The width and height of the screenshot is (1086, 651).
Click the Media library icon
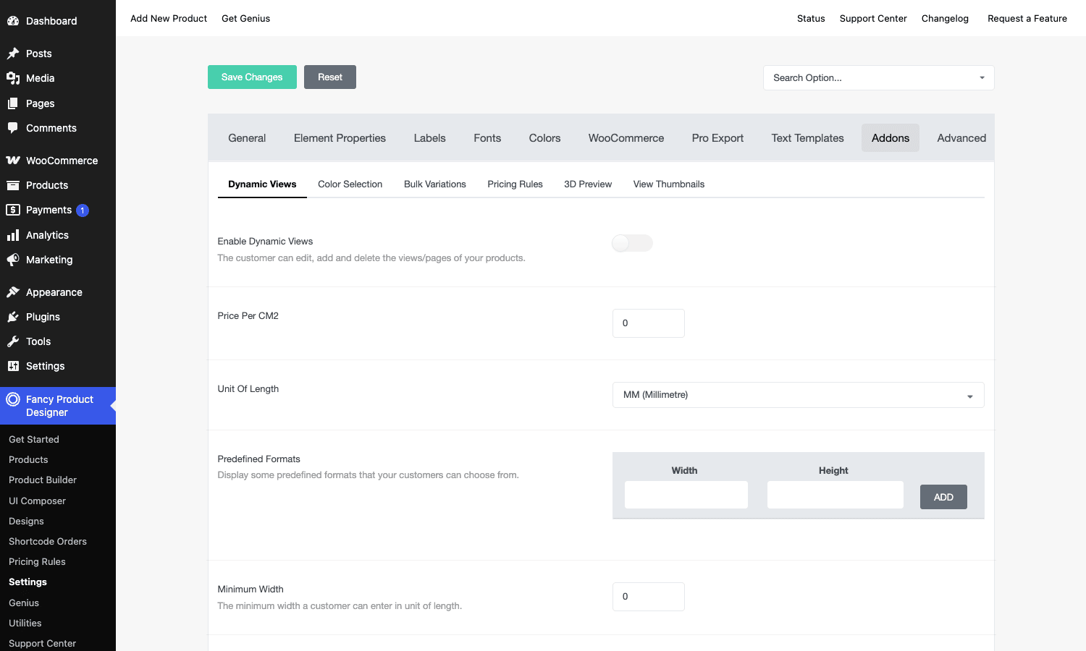(x=13, y=78)
